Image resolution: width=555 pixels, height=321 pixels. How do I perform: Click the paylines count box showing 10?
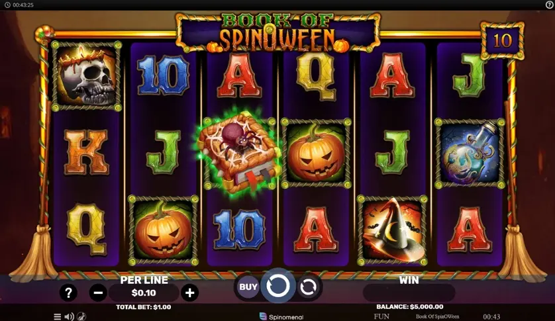tap(502, 40)
